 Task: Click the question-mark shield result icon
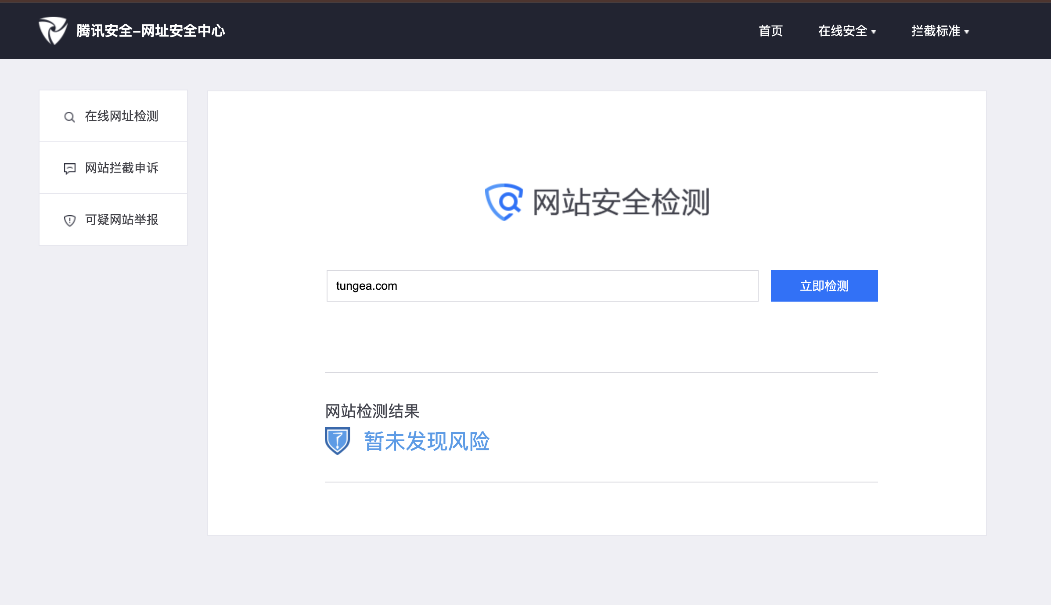point(337,441)
